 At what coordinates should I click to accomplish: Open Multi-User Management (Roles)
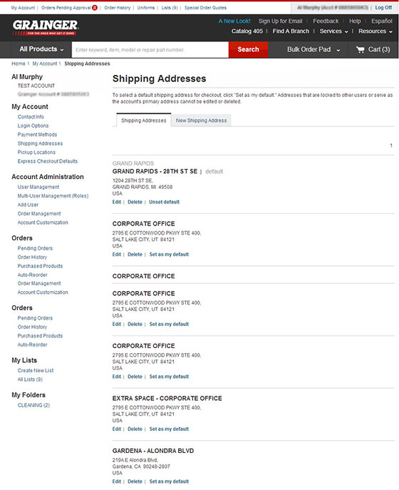(x=53, y=196)
